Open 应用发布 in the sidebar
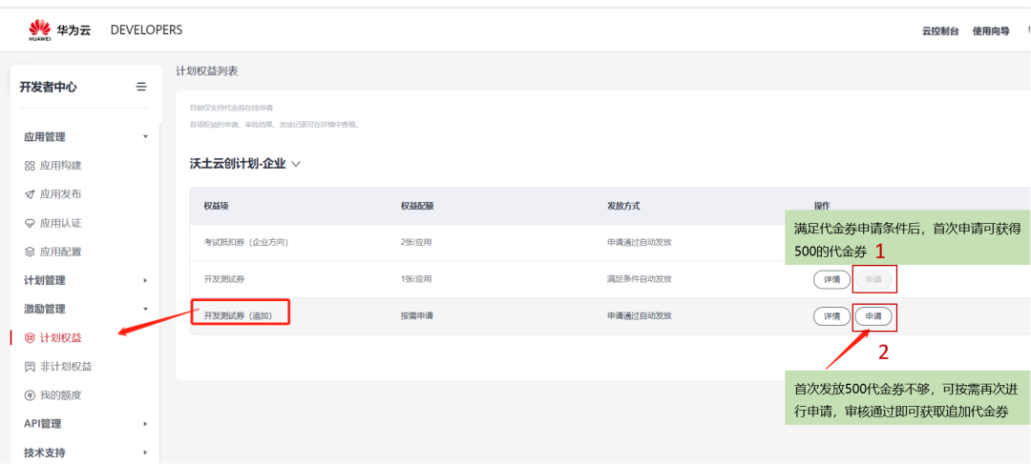This screenshot has height=464, width=1031. click(x=60, y=194)
